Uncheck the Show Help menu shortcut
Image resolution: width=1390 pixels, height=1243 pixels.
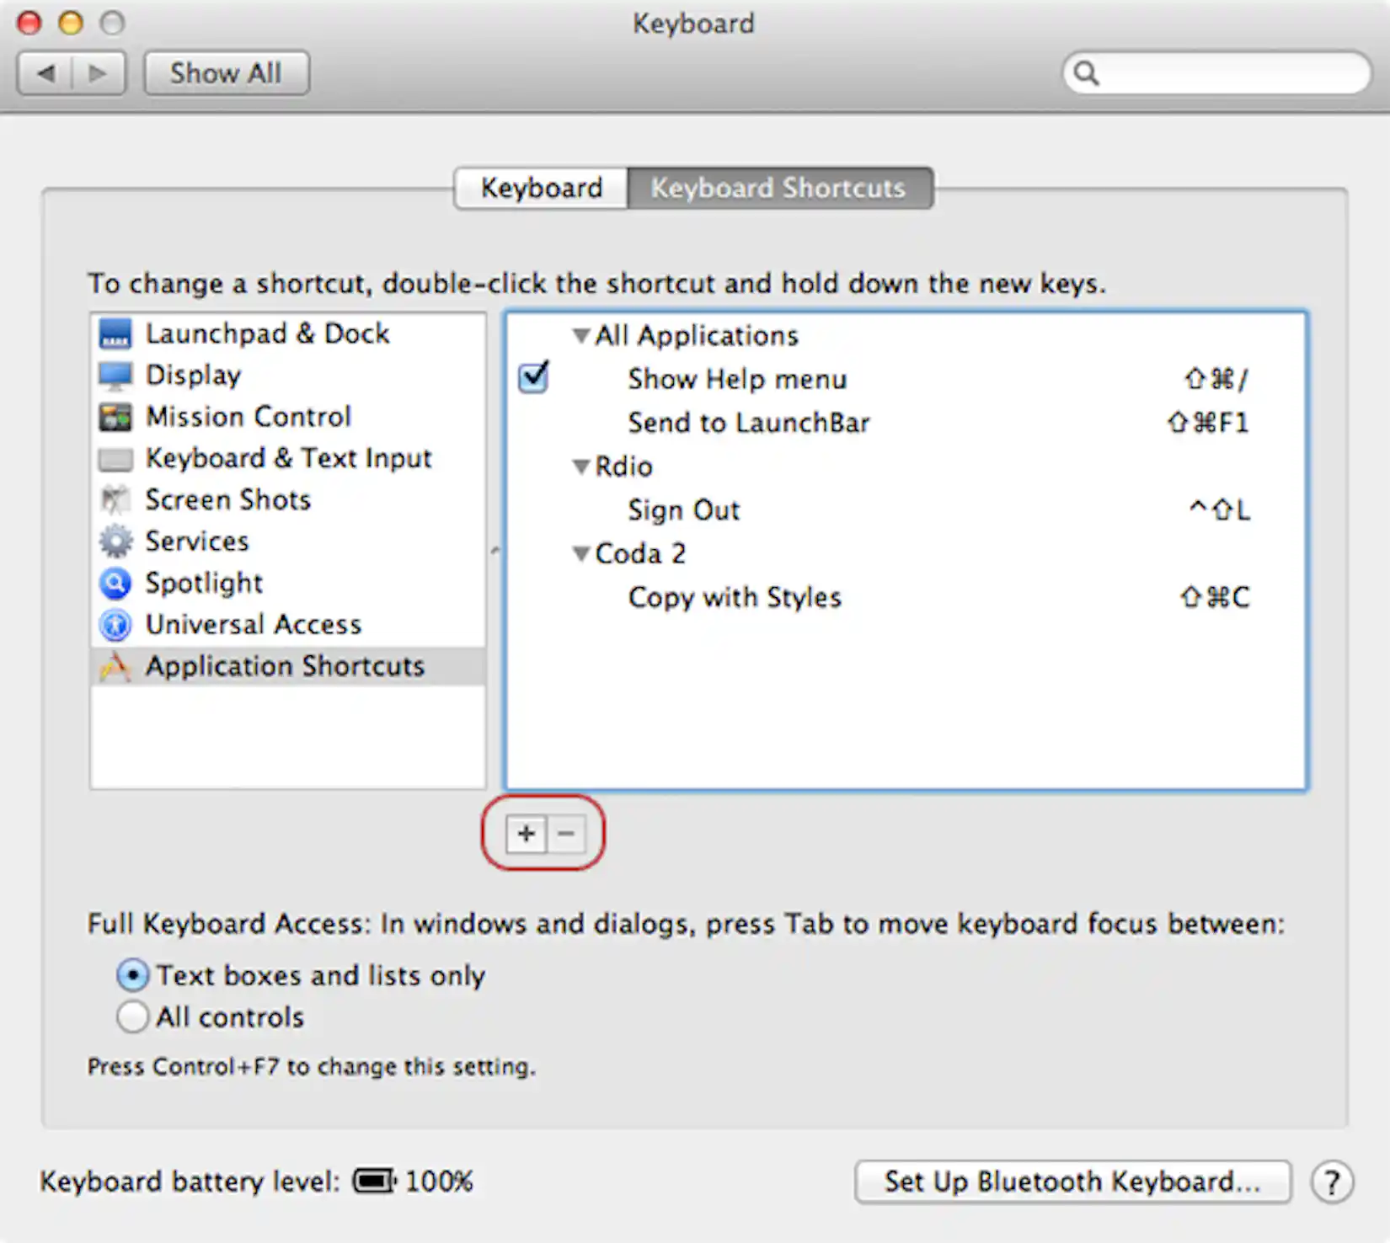[533, 378]
